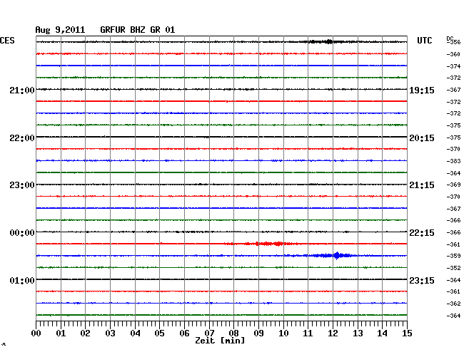Click the 21:15 UTC time label
This screenshot has height=352, width=464.
[422, 185]
